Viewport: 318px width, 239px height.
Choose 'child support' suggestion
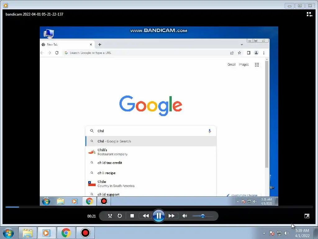pos(151,194)
